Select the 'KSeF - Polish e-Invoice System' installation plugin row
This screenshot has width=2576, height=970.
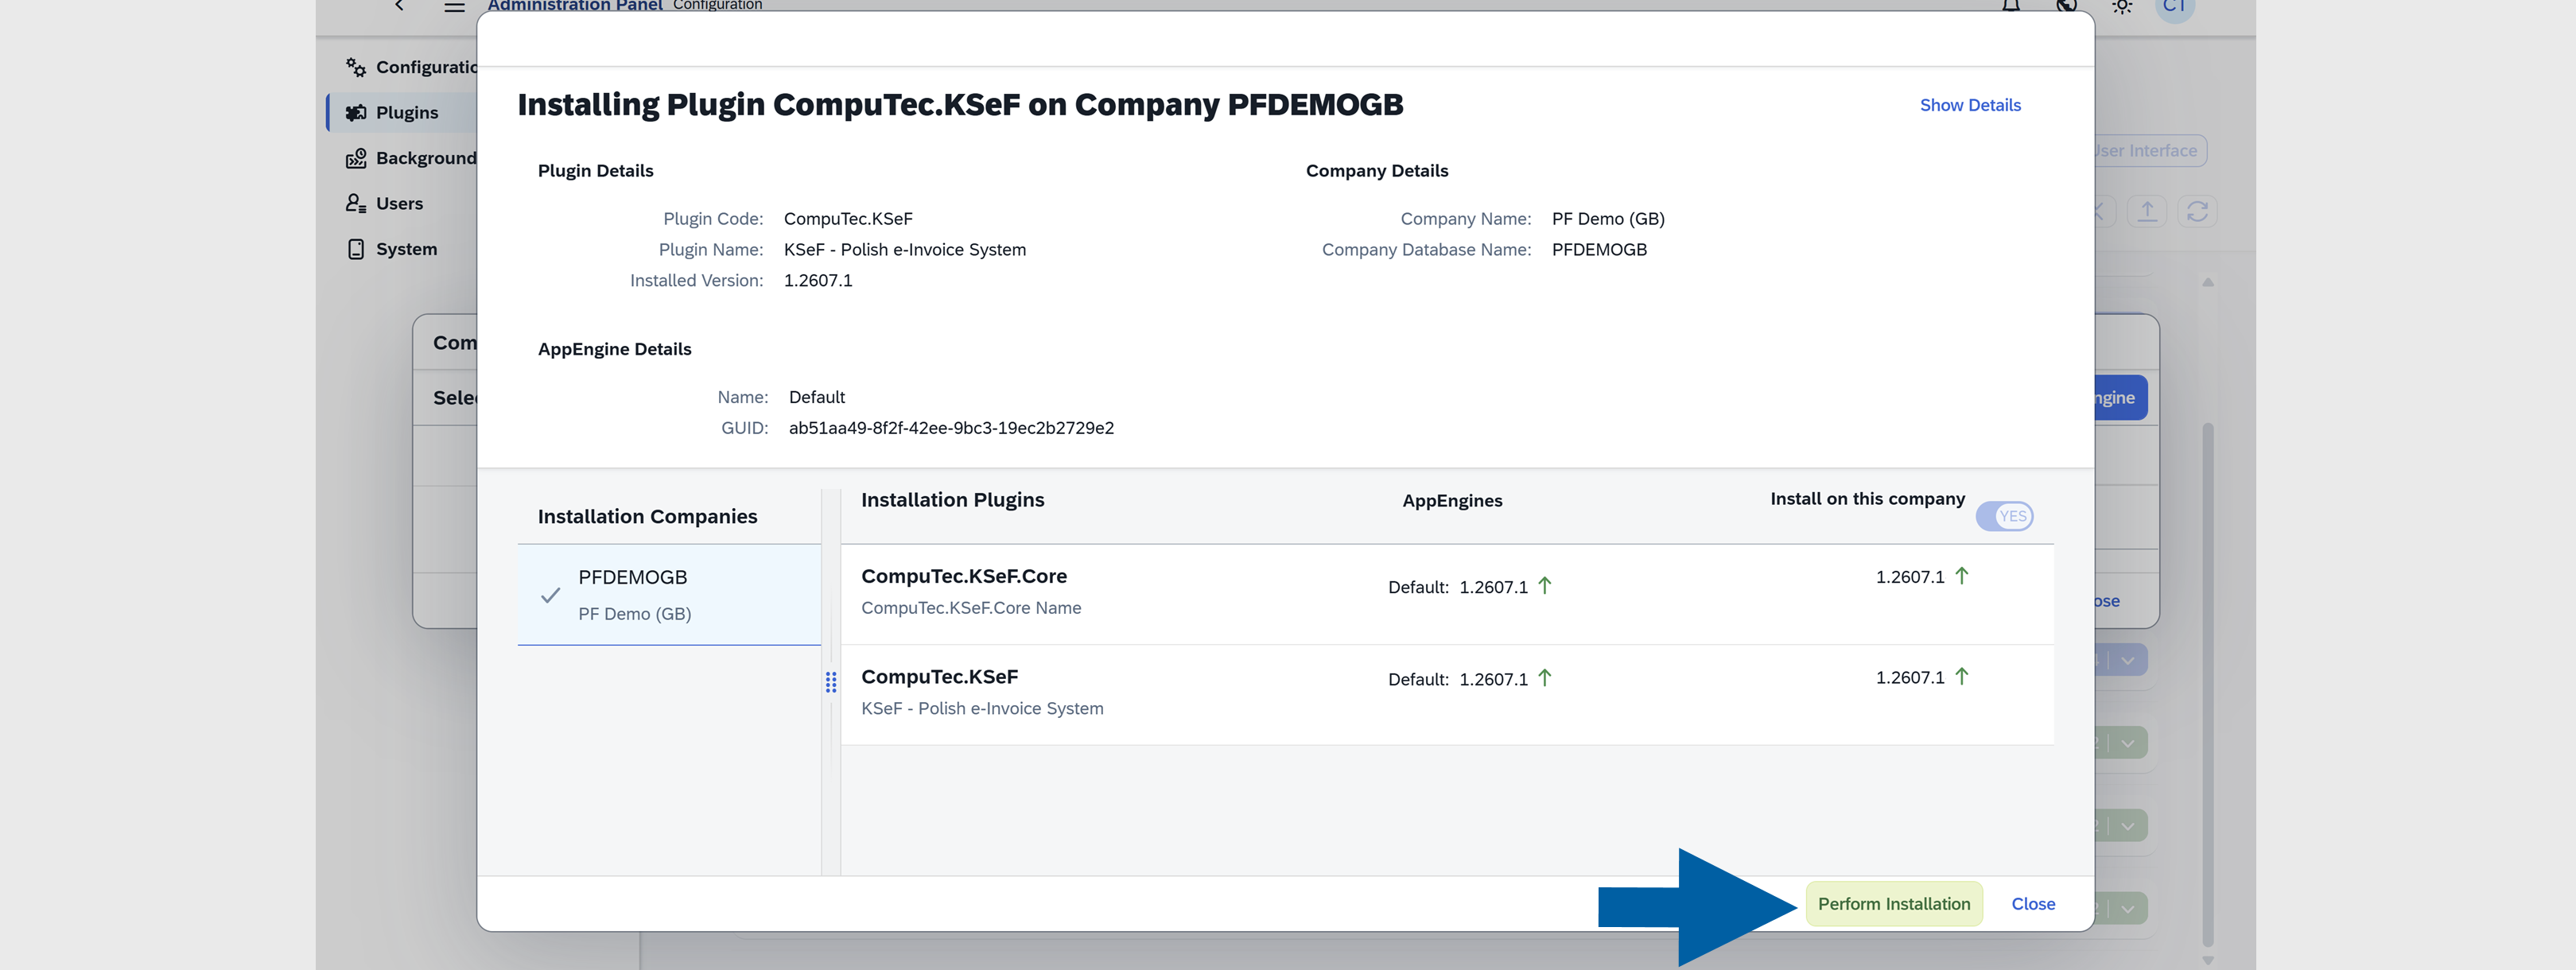coord(1447,695)
